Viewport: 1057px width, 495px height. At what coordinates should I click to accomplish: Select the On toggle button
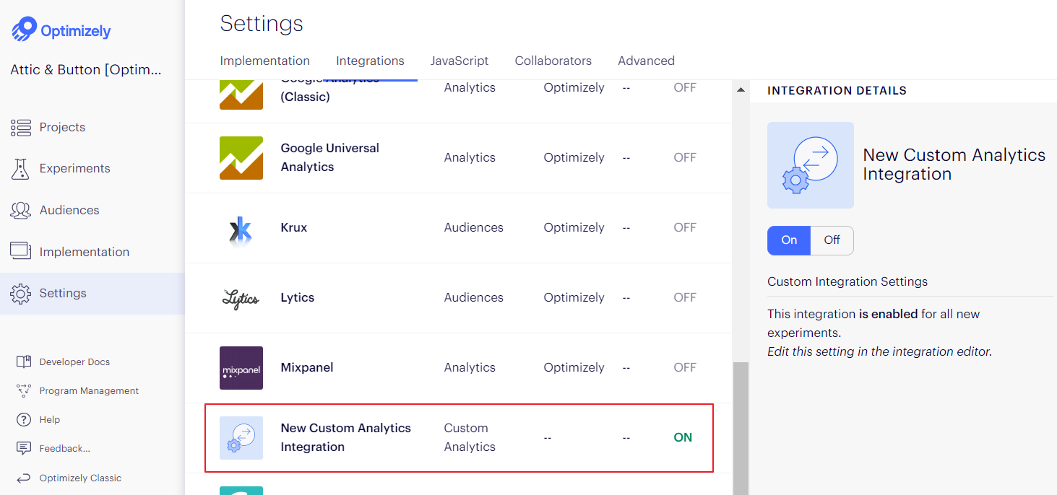(x=789, y=240)
